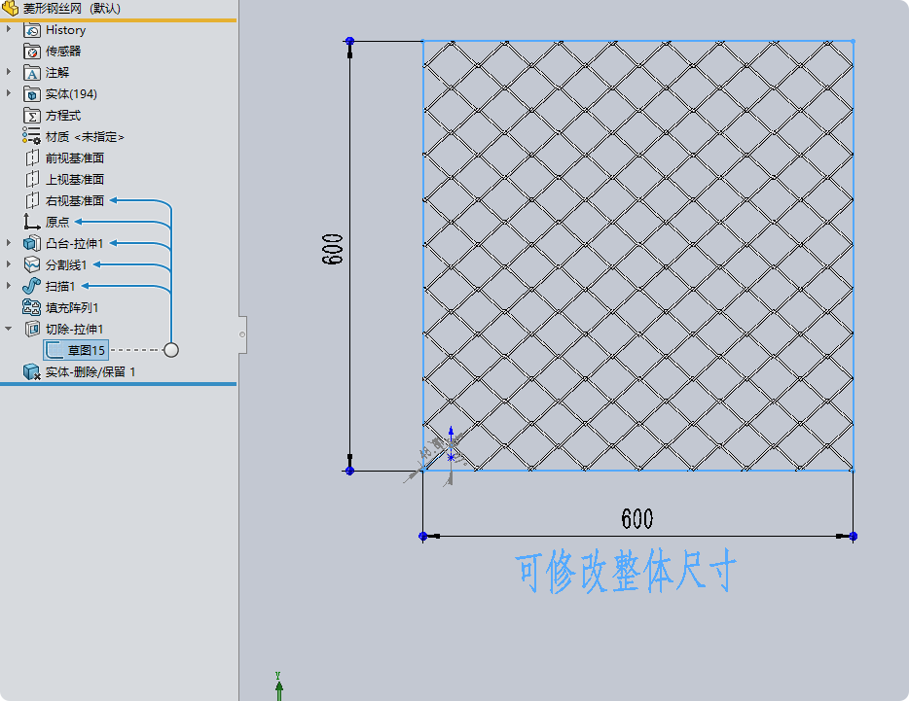Select the 实体-删除/保留 1 label
The width and height of the screenshot is (909, 701).
click(x=91, y=372)
